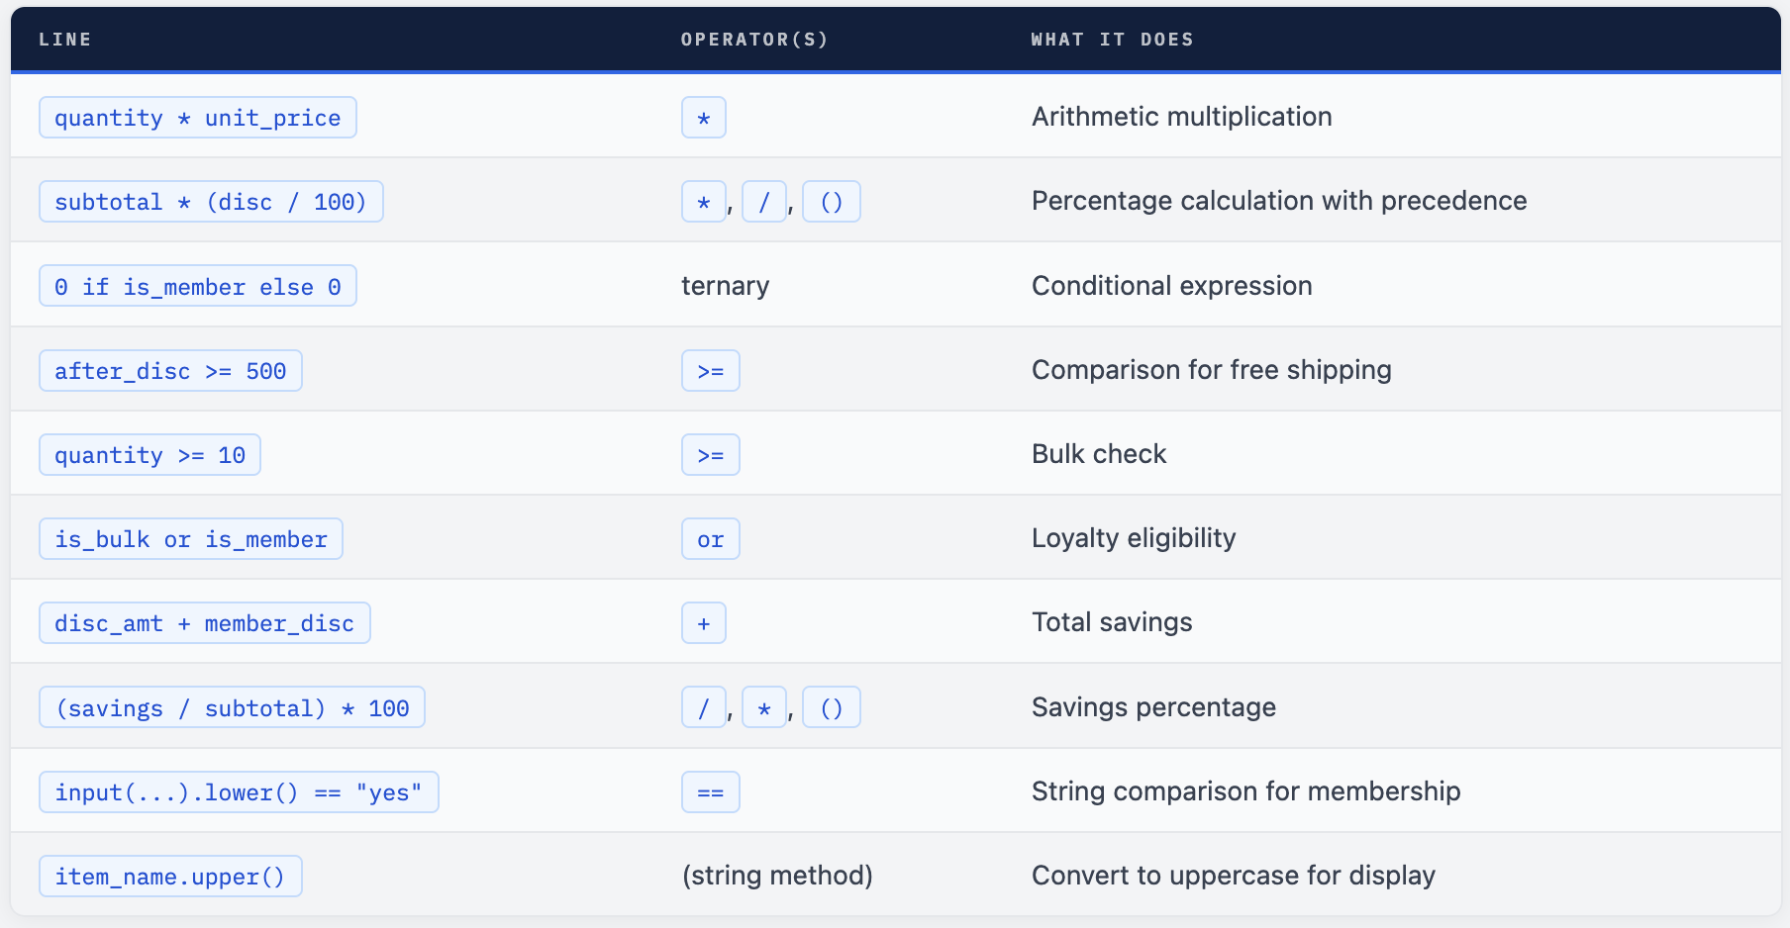Select the "after_disc >= 500" code snippet
The width and height of the screenshot is (1790, 928).
coord(170,371)
